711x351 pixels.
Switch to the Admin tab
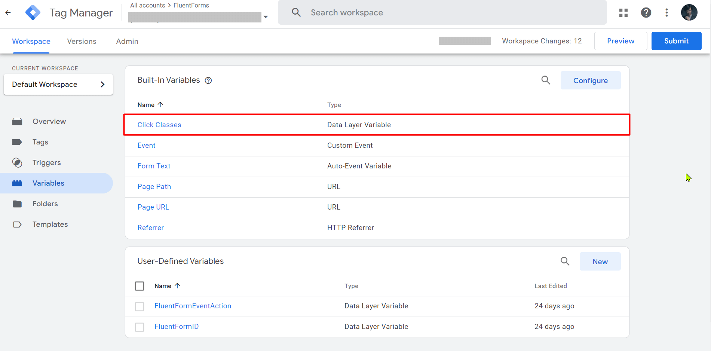point(127,41)
